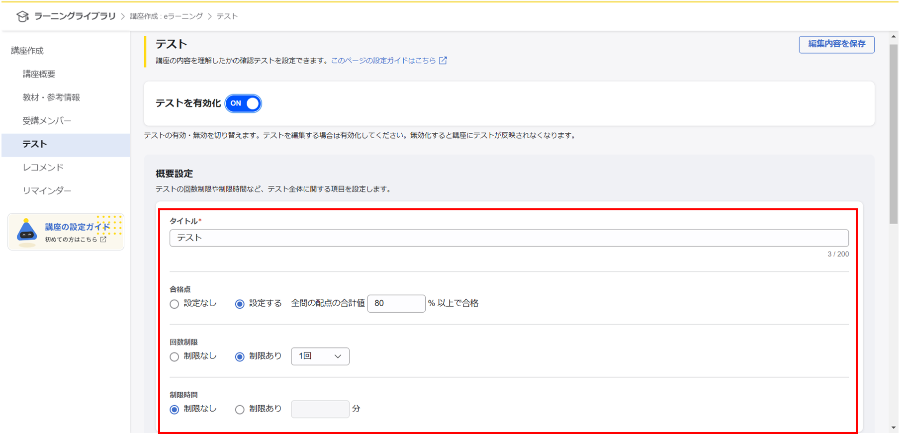The width and height of the screenshot is (902, 436).
Task: Click the 概要設定 section heading
Action: 174,174
